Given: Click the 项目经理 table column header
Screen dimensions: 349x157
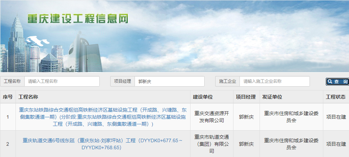Looking at the screenshot, I should (x=245, y=97).
